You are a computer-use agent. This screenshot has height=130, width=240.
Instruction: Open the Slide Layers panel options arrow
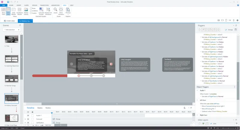pyautogui.click(x=234, y=120)
